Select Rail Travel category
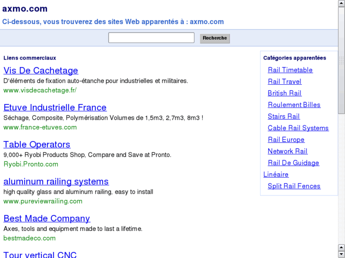Viewport: 345px width, 258px height. click(x=284, y=82)
